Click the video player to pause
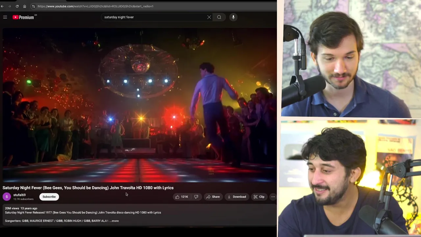Viewport: 421px width, 237px height. pos(139,105)
